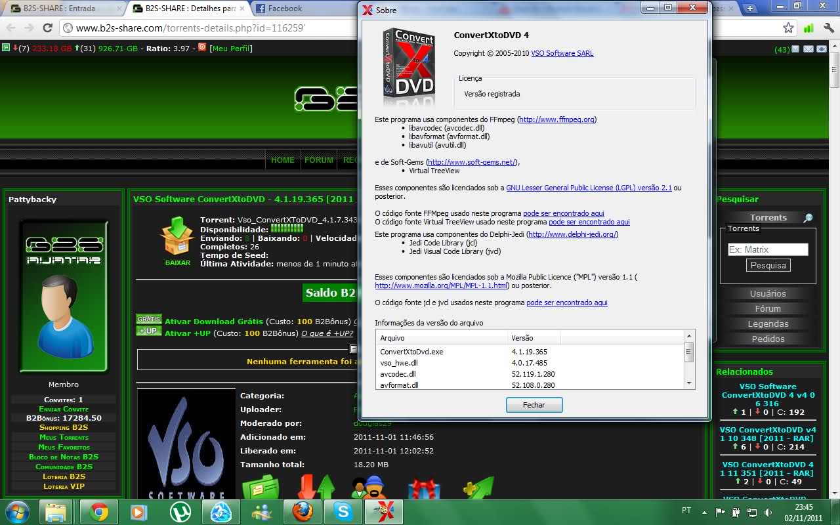Image resolution: width=840 pixels, height=525 pixels.
Task: Click the Arquivo column header
Action: point(442,338)
